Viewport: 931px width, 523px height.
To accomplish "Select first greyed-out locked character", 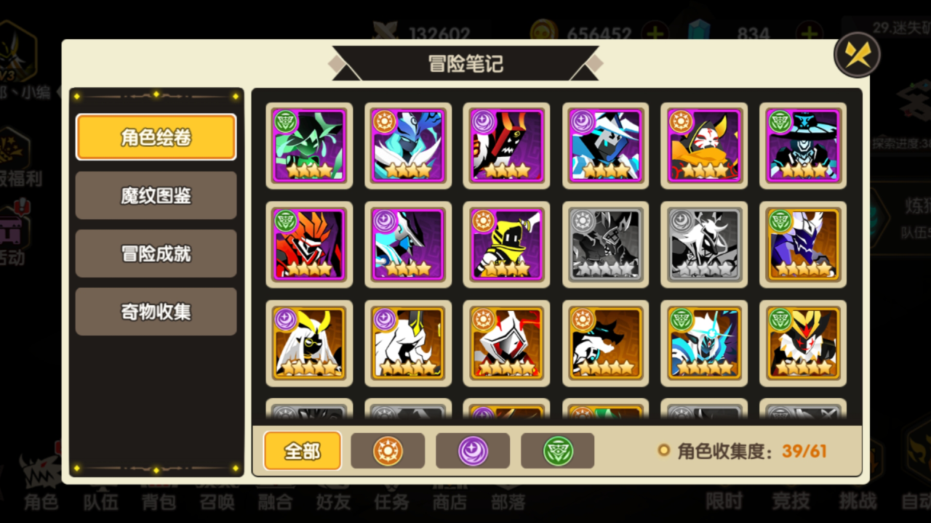I will click(x=605, y=244).
